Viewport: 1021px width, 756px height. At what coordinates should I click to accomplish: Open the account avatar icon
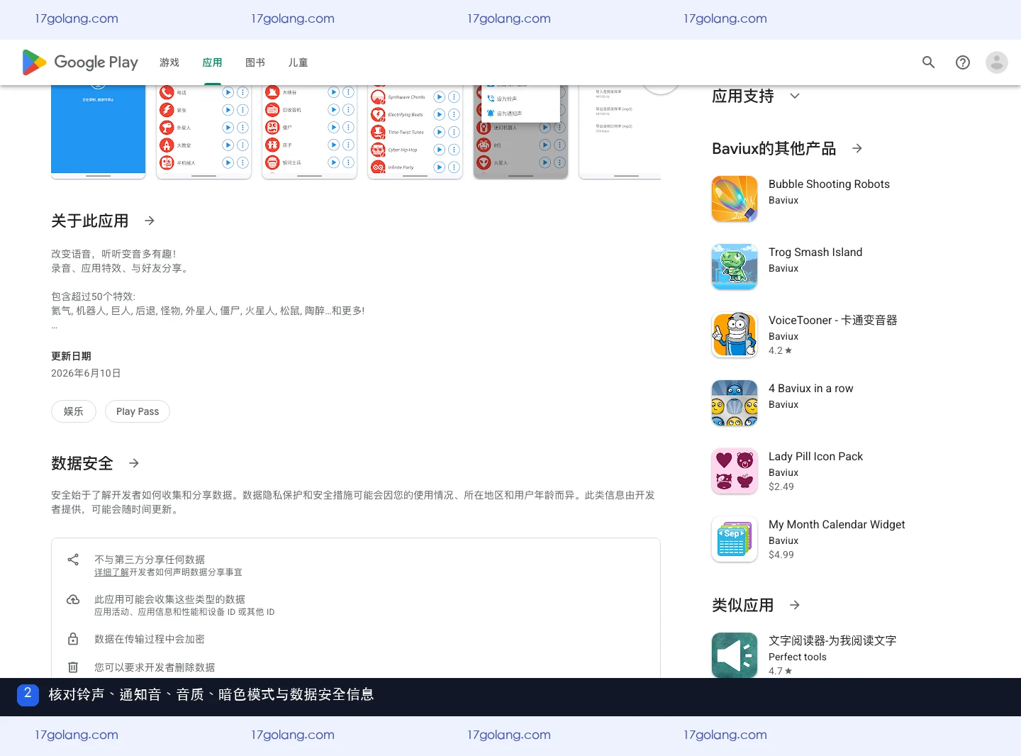pyautogui.click(x=996, y=62)
